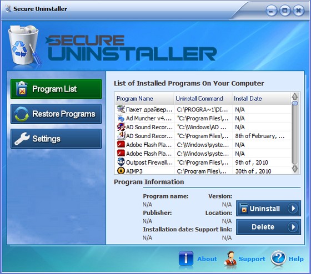Maximize the Secure Uninstaller window
Screen dimensions: 311x274
[x=285, y=11]
